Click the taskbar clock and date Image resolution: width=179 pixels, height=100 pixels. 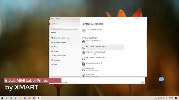tap(171, 98)
